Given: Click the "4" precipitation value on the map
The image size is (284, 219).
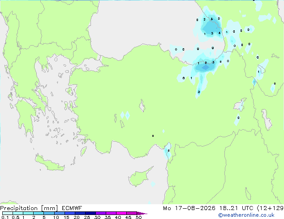Looking at the screenshot, I should click(x=219, y=33).
